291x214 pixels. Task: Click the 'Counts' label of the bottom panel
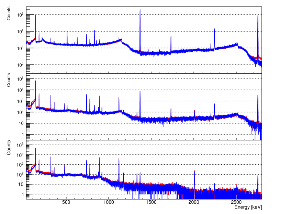click(9, 148)
